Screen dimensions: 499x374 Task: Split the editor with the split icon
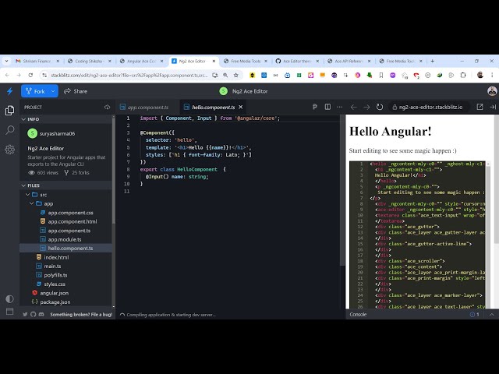point(327,107)
